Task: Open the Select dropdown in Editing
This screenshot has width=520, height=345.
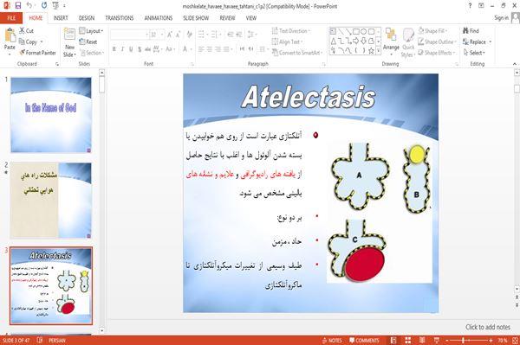Action: point(474,53)
